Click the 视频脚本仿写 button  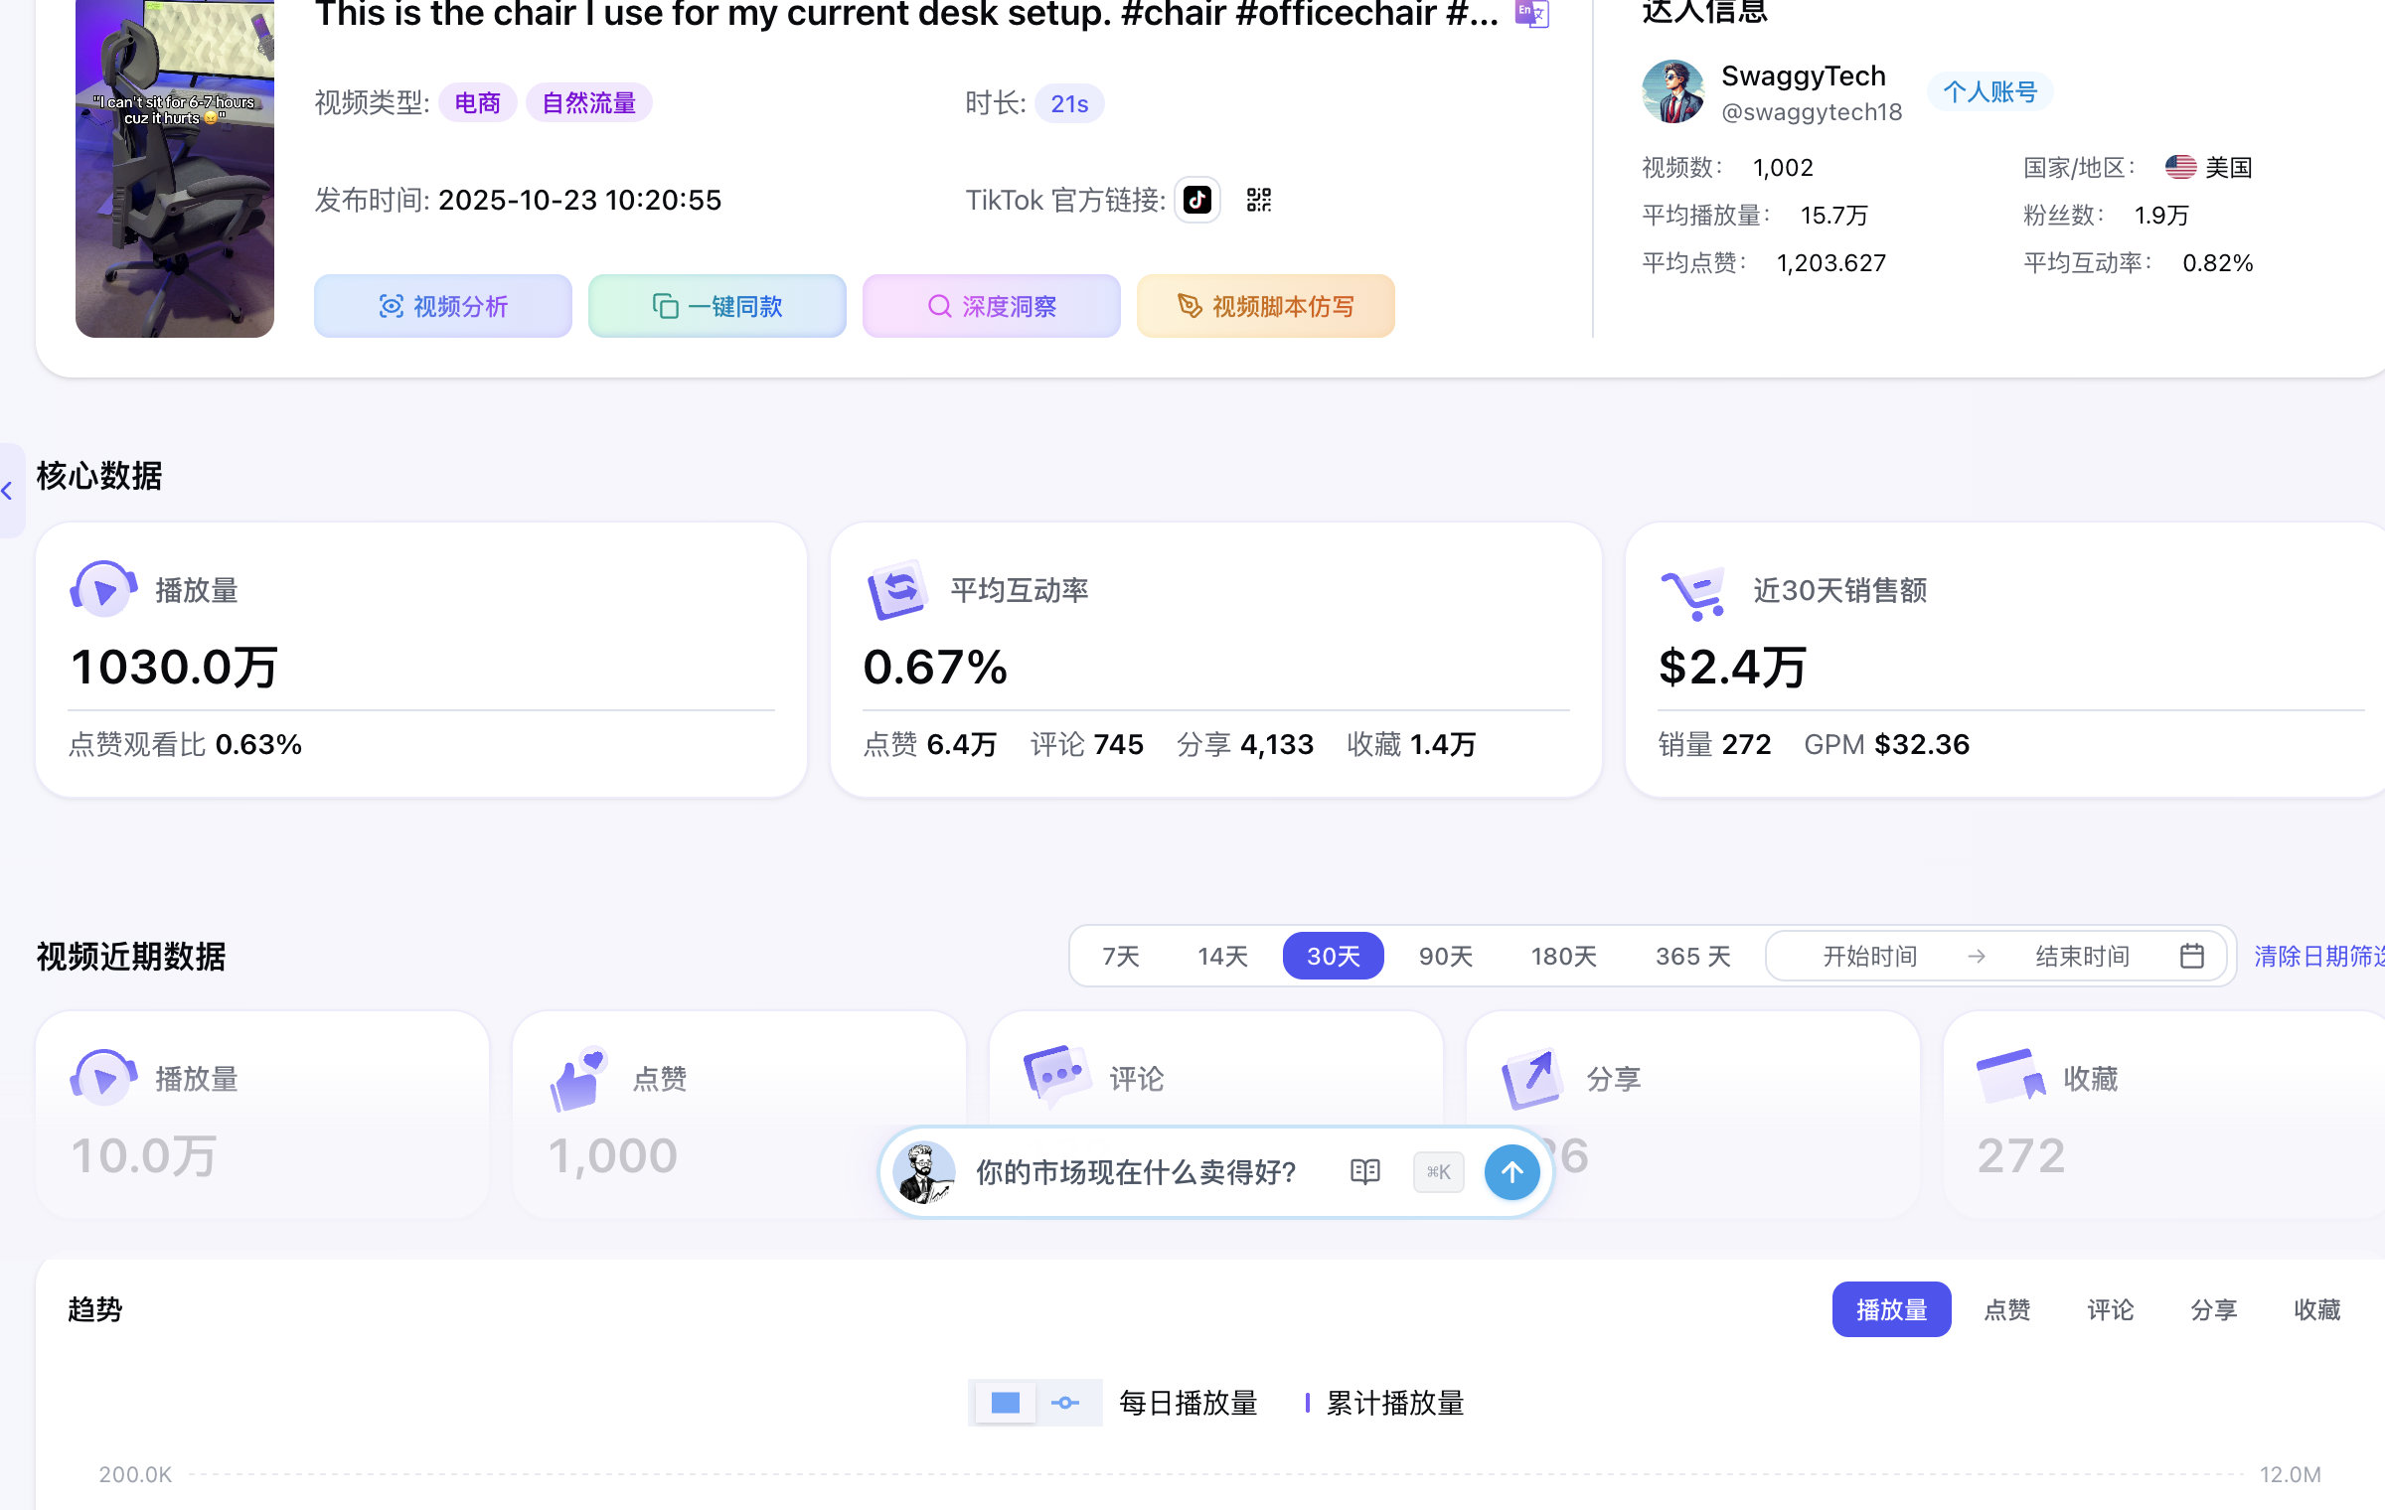tap(1266, 306)
